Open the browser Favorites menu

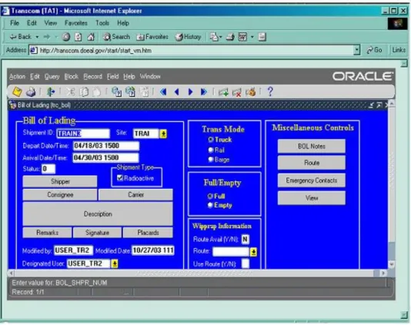click(x=76, y=23)
